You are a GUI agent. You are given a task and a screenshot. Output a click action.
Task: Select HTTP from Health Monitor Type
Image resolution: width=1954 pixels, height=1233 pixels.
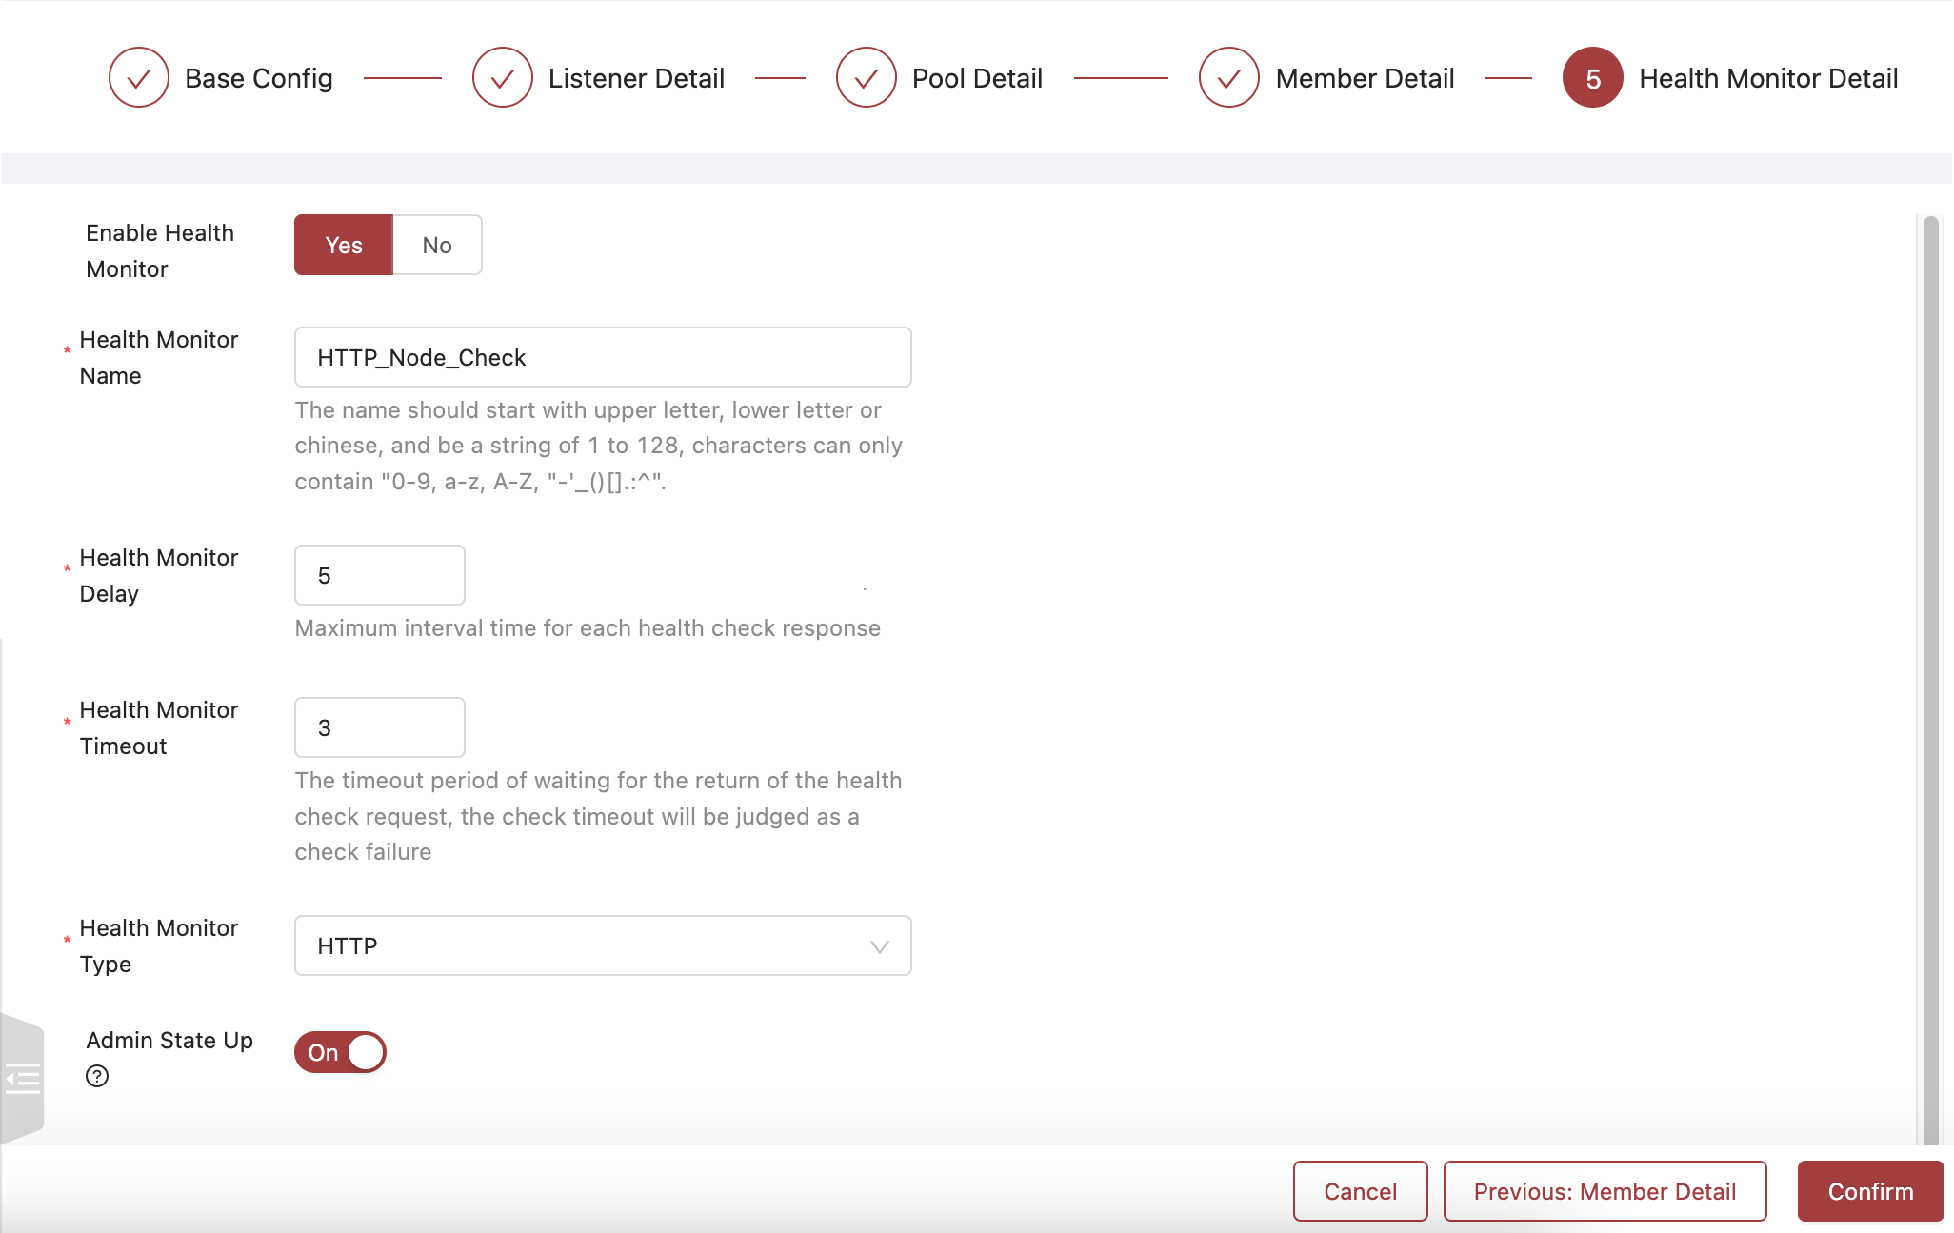[x=602, y=945]
